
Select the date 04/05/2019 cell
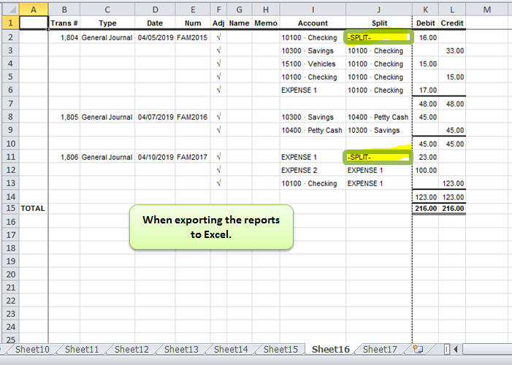tap(155, 37)
